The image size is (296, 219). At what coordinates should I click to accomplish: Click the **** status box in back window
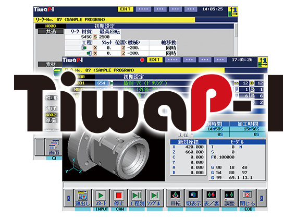point(143,9)
